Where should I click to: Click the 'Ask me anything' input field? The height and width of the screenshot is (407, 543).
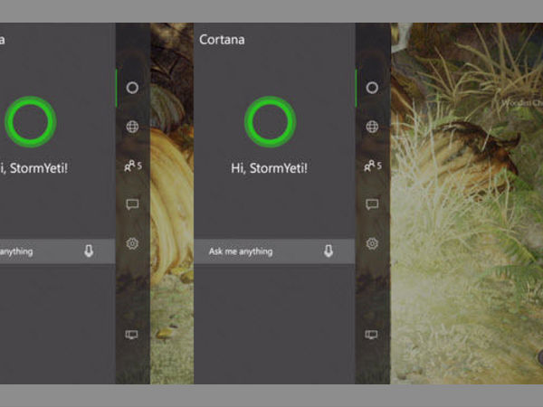tap(274, 251)
